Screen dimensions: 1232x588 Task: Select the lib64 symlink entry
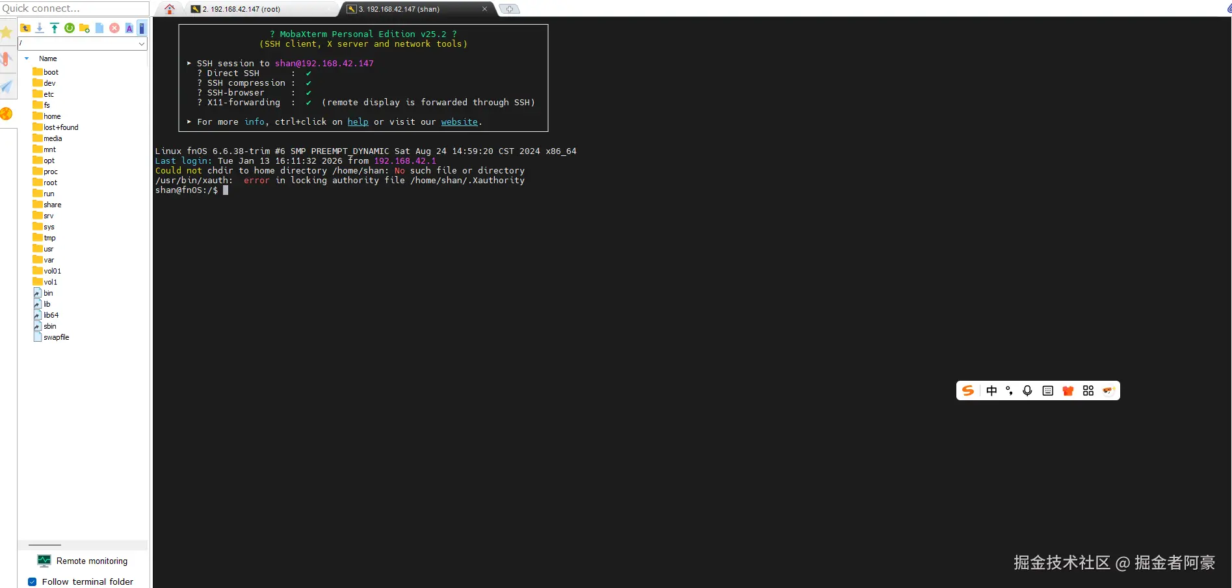(46, 315)
